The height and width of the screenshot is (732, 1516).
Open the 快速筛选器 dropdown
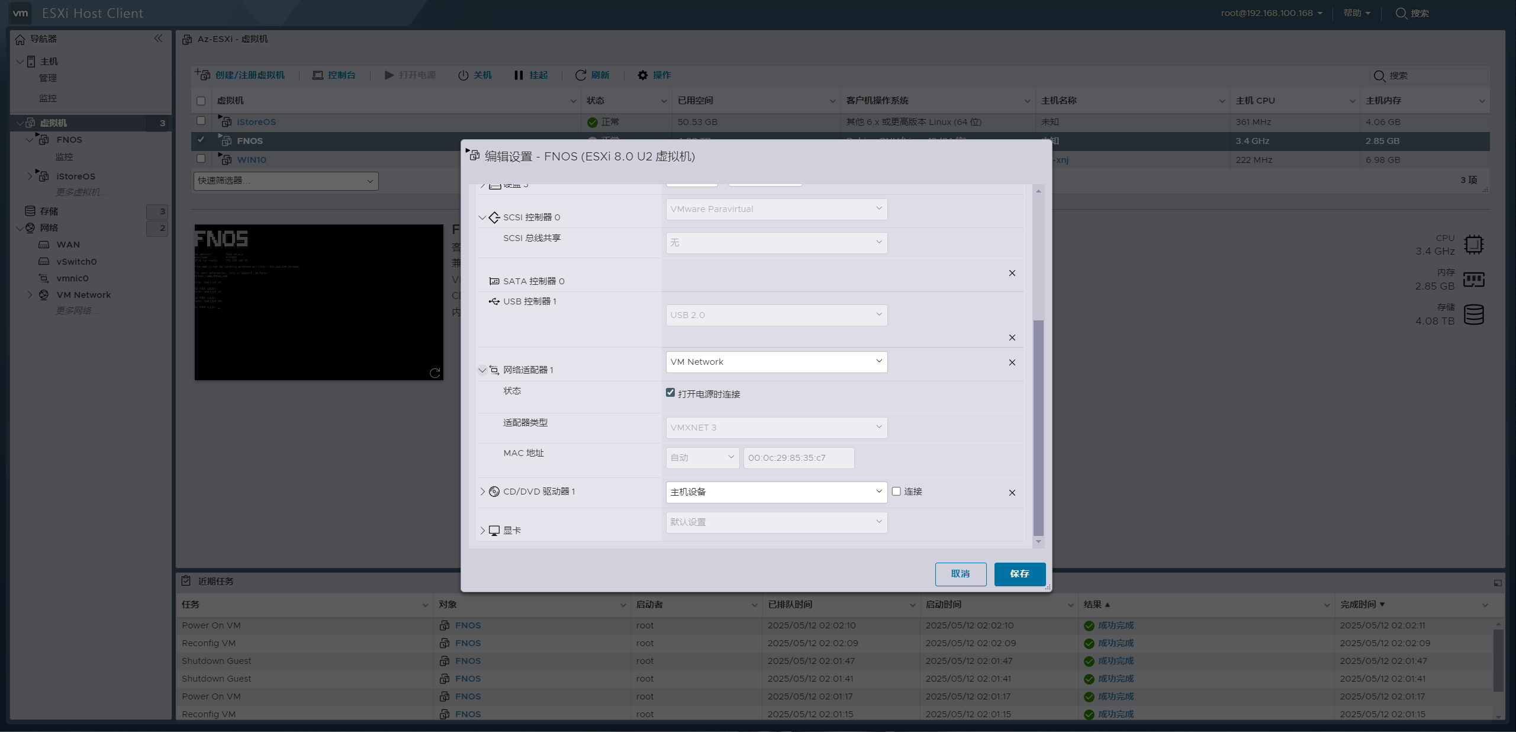(x=286, y=181)
